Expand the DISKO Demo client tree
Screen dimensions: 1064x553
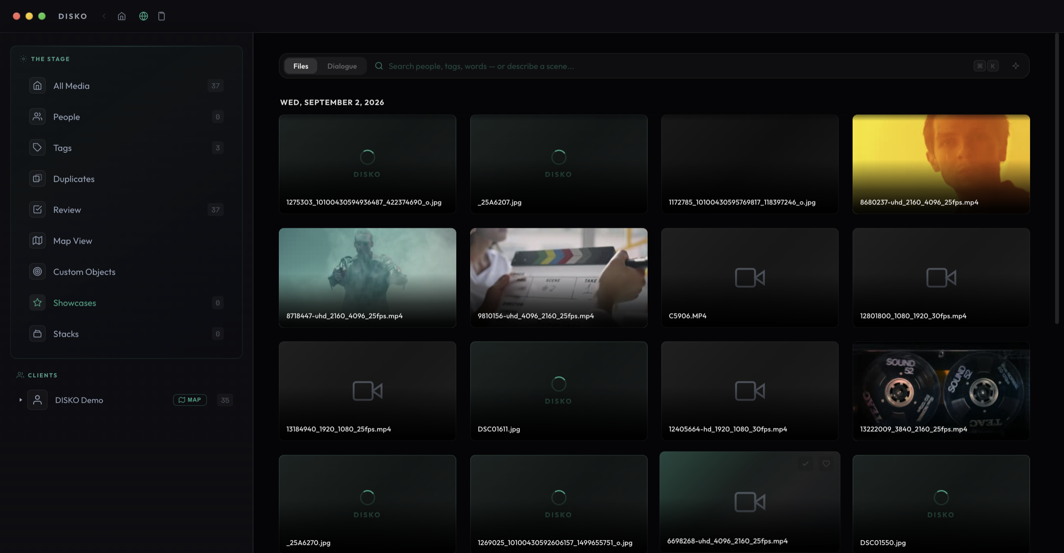point(20,400)
